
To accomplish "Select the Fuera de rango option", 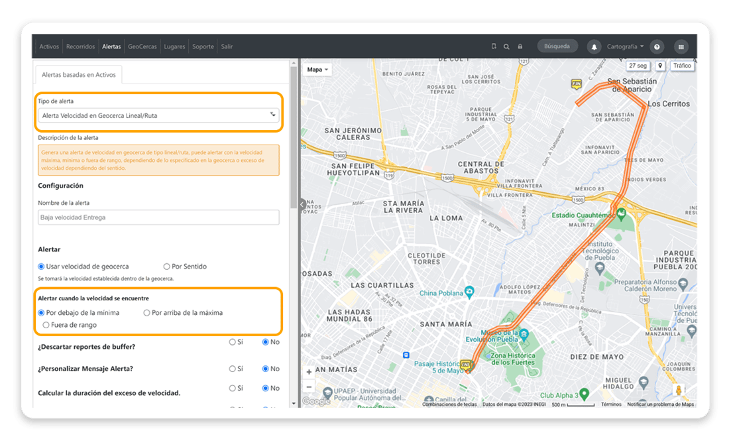I will coord(46,325).
